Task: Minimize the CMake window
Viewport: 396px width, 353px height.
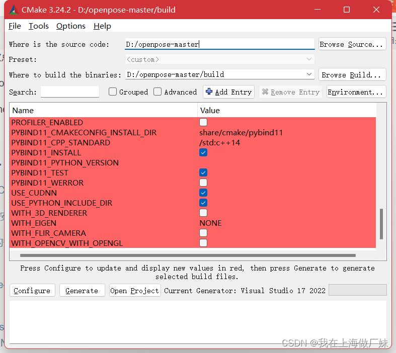Action: pos(318,10)
